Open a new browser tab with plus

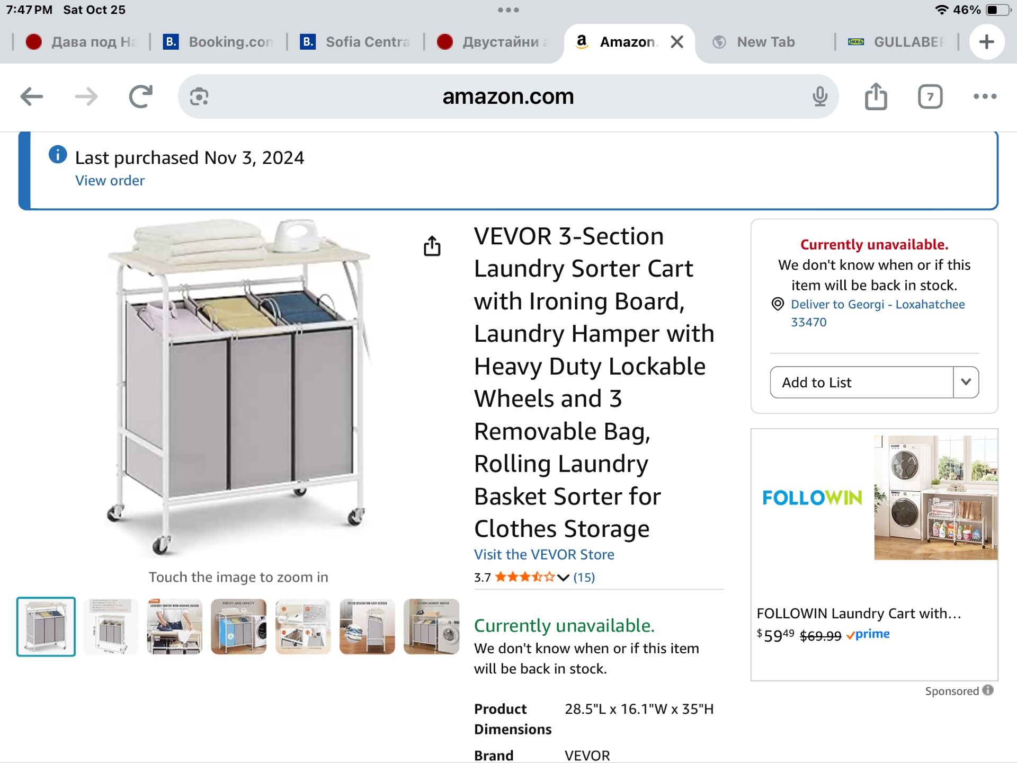coord(987,42)
